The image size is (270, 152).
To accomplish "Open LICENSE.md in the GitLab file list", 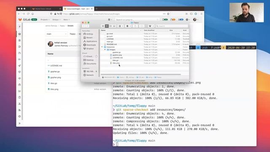I will point(56,66).
